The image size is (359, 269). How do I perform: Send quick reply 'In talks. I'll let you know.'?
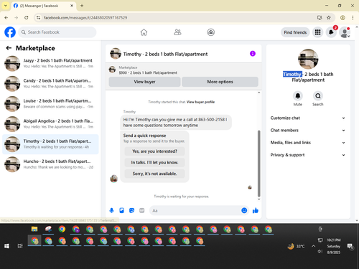(x=154, y=163)
